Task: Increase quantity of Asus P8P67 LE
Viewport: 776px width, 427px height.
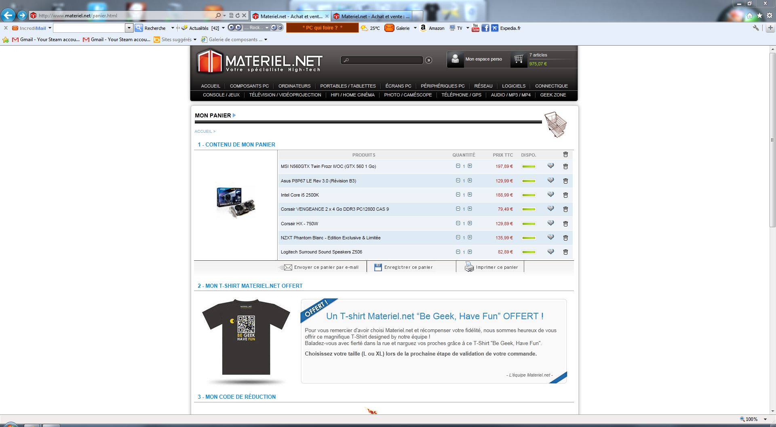Action: click(x=470, y=180)
